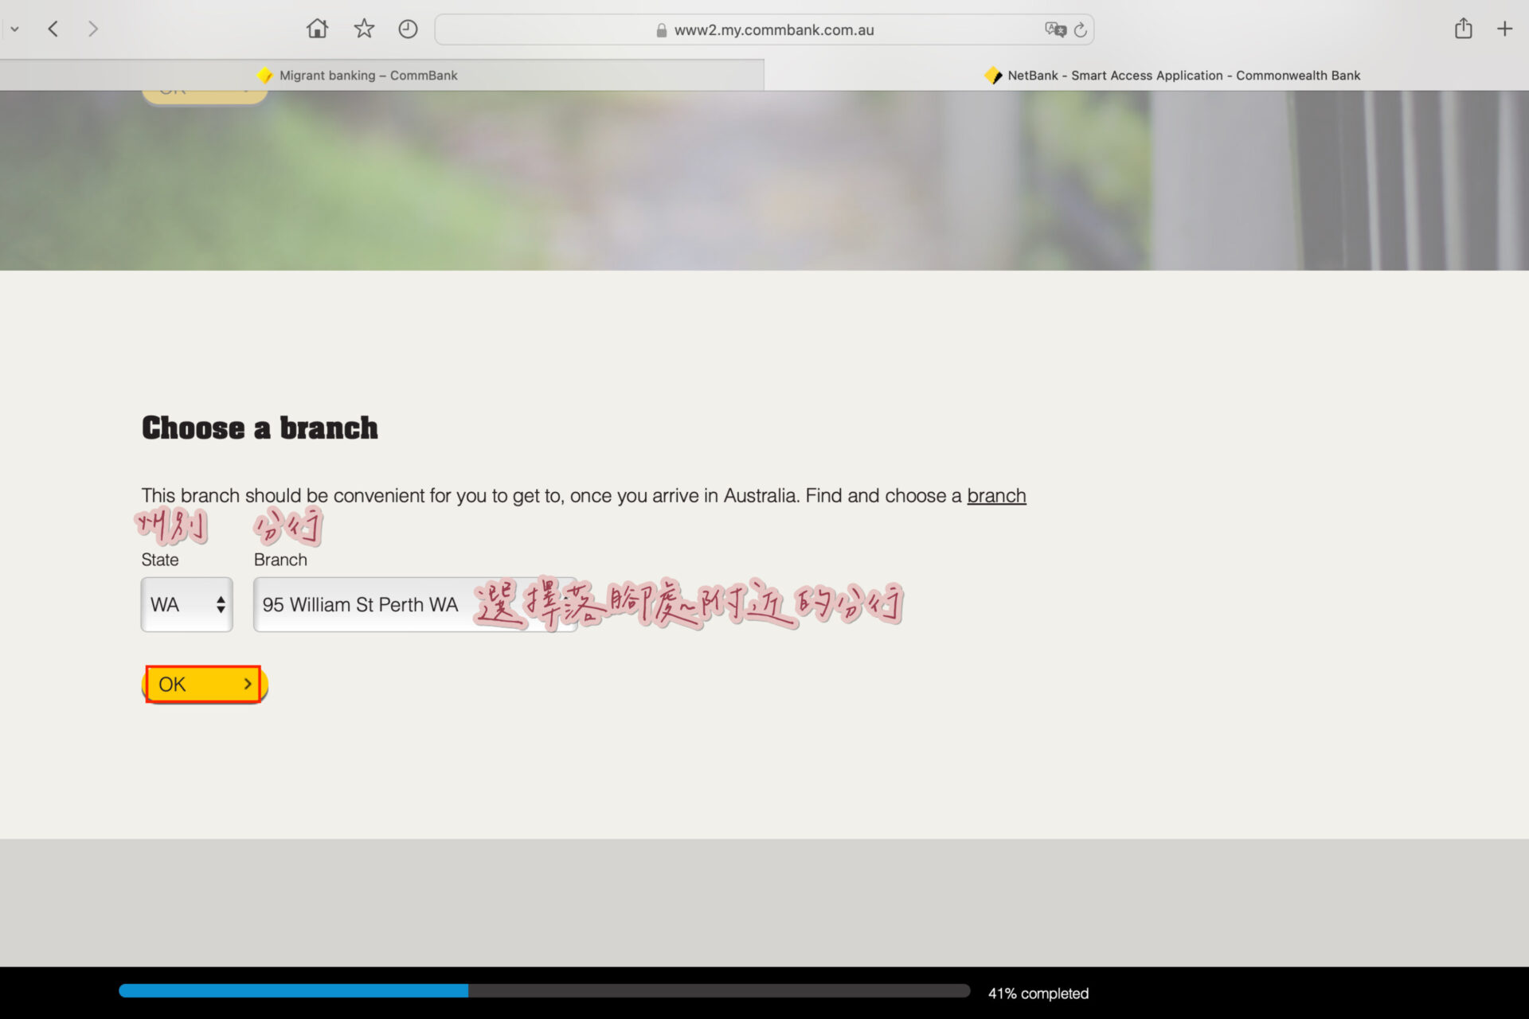1529x1019 pixels.
Task: Open browsing history clock icon
Action: click(408, 29)
